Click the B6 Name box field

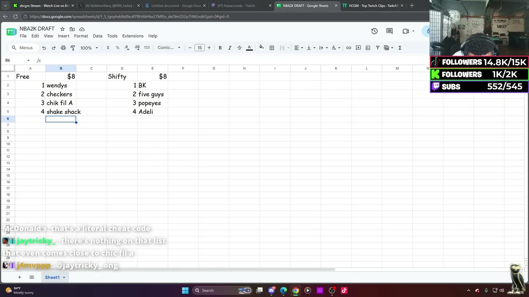[17, 60]
